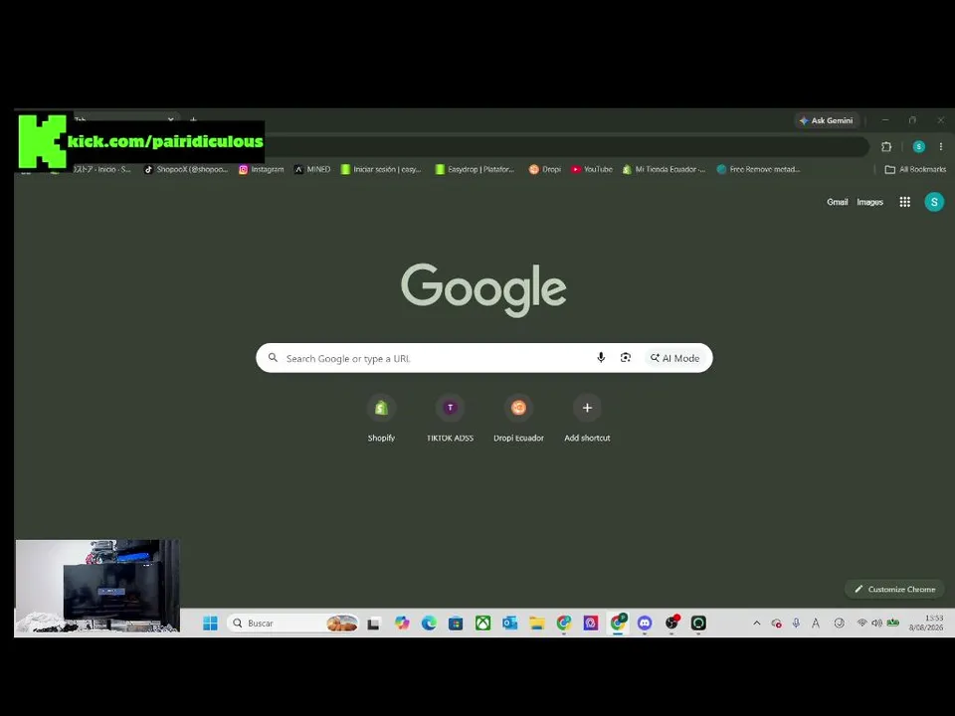Launch Microsoft Edge from the taskbar

click(429, 623)
